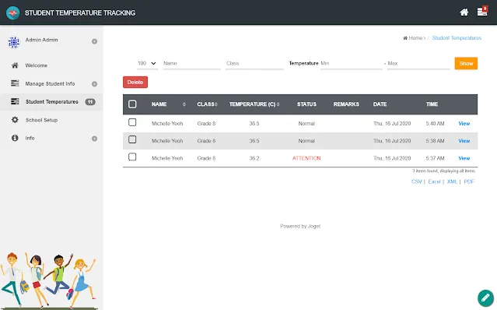Export table as PDF
497x310 pixels.
click(469, 181)
